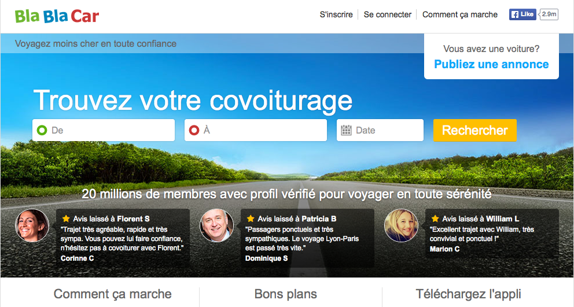Click the Publiez une annonce link
Screen dimensions: 574x307
491,64
